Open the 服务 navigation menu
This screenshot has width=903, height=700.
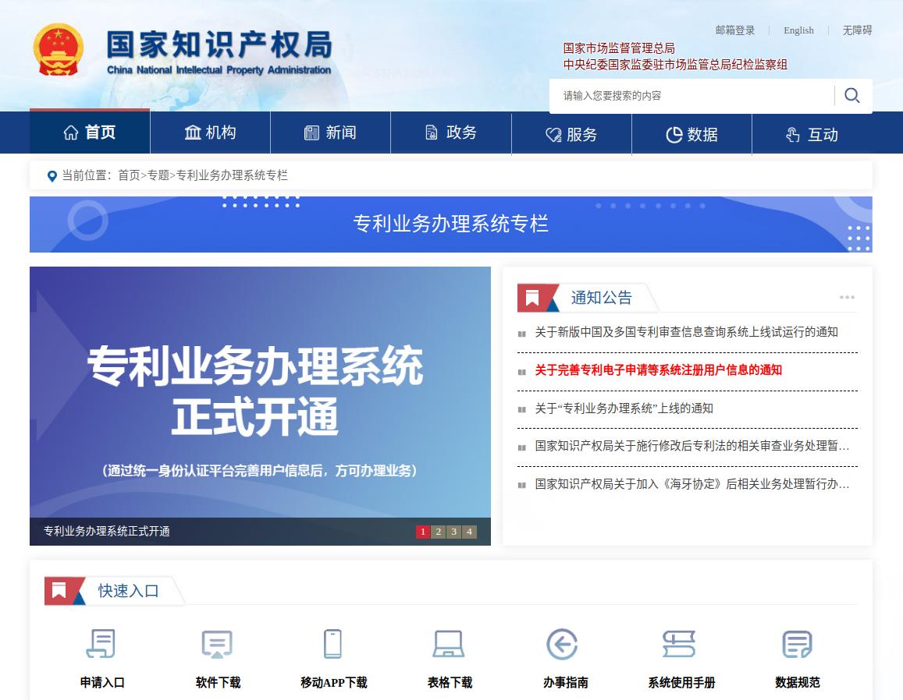click(x=571, y=135)
